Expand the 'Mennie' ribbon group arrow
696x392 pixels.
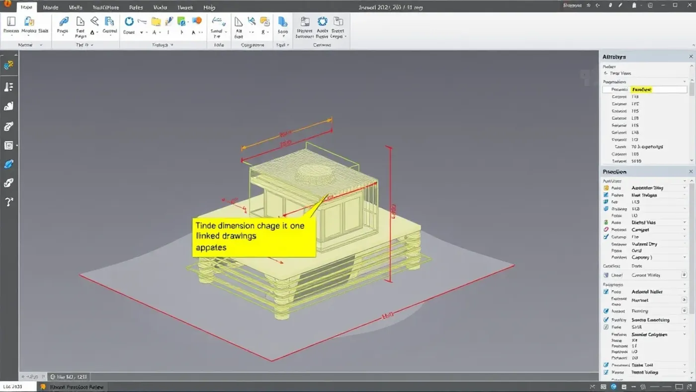pos(41,45)
